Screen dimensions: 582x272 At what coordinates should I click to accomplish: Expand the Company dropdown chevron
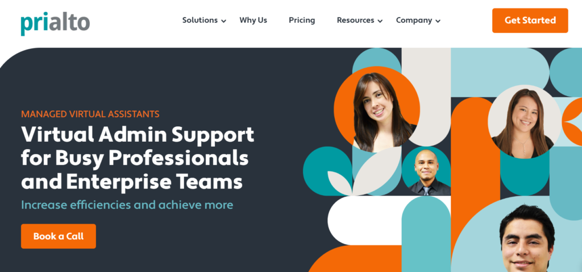438,21
